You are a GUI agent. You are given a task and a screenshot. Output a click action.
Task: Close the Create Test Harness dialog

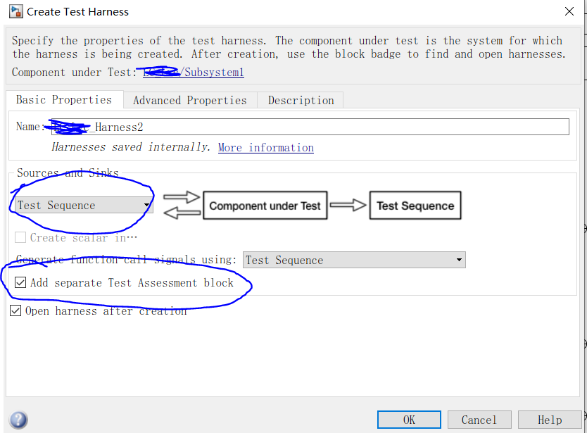point(569,11)
